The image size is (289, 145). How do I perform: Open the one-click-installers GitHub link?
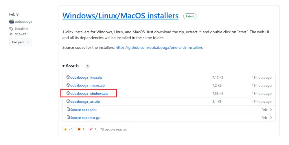pos(159,47)
